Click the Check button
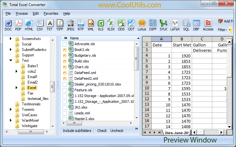This screenshot has height=147, width=236. click(x=102, y=131)
